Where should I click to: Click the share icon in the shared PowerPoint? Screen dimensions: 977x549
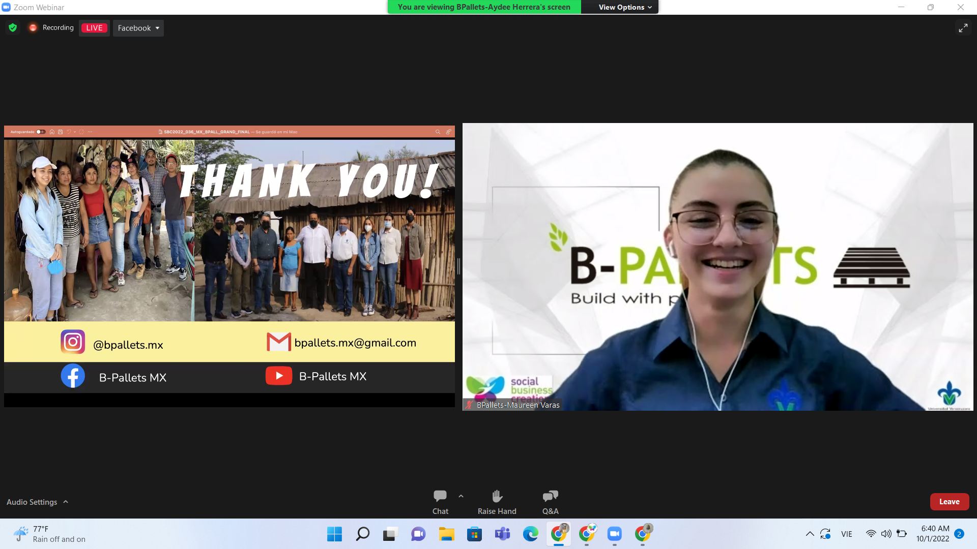(x=448, y=132)
